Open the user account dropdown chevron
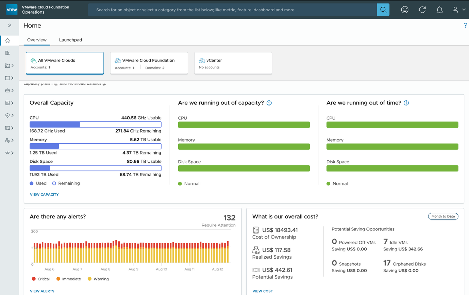This screenshot has width=469, height=295. click(x=463, y=10)
